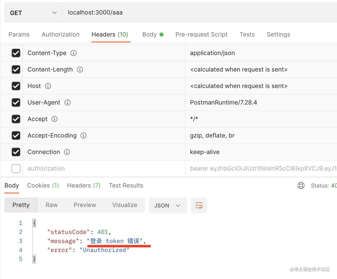The image size is (337, 279).
Task: Click the Connection header info icon
Action: click(67, 152)
